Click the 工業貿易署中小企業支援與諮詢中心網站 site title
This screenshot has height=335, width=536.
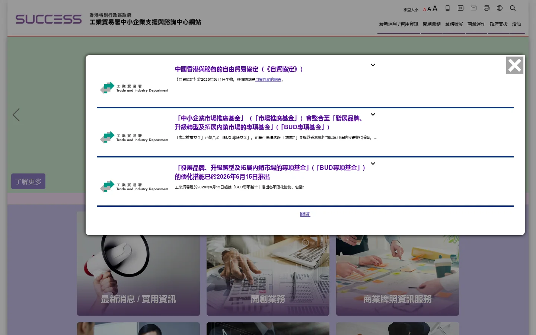145,22
